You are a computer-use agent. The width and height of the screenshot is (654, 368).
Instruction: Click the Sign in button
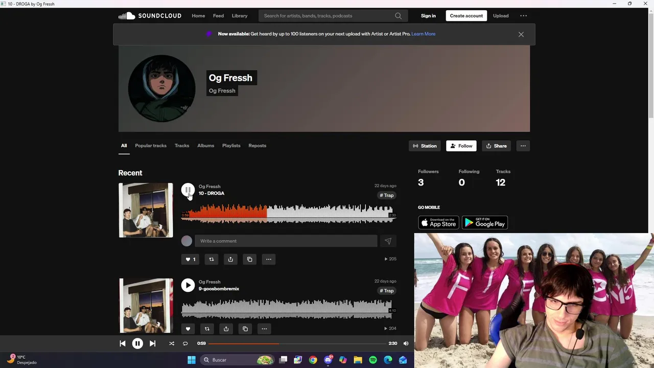[x=428, y=16]
